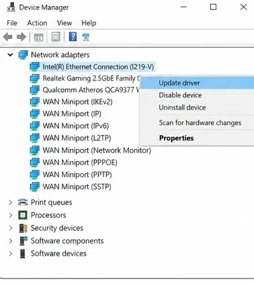This screenshot has width=254, height=284.
Task: Select WAN Miniport (IPv6) text label
Action: pyautogui.click(x=76, y=126)
